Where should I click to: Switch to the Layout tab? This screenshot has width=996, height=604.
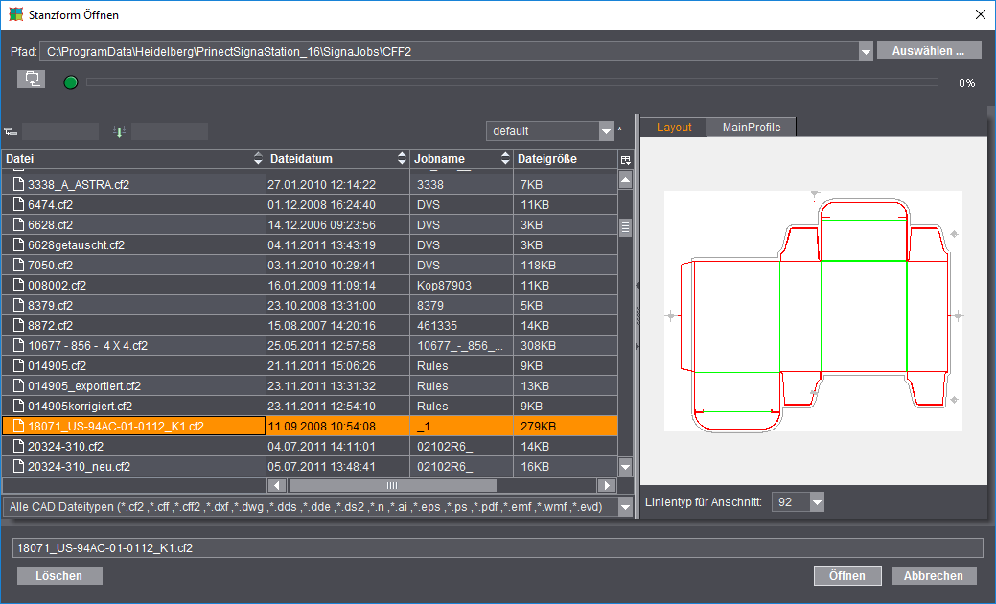673,127
